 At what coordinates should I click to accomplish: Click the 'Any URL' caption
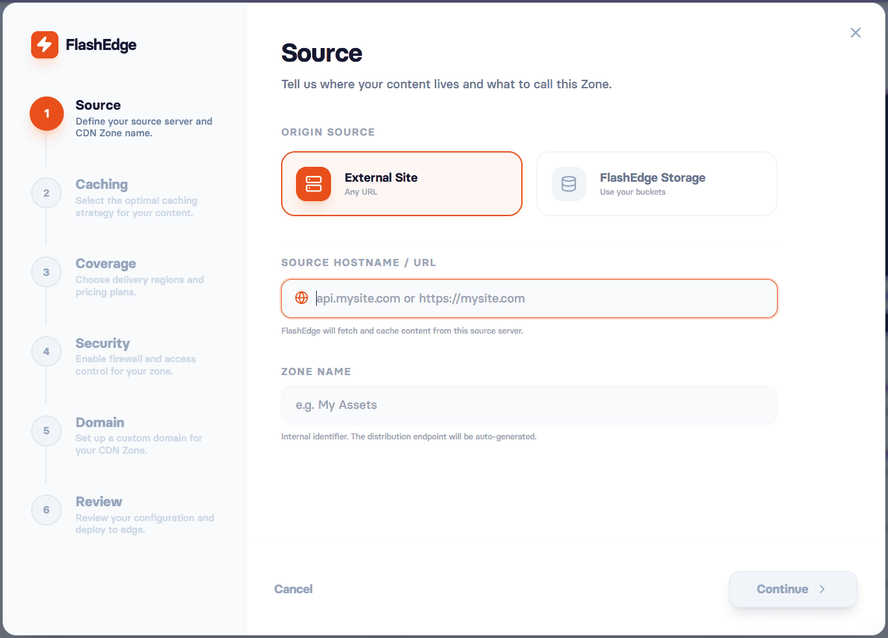(x=361, y=192)
